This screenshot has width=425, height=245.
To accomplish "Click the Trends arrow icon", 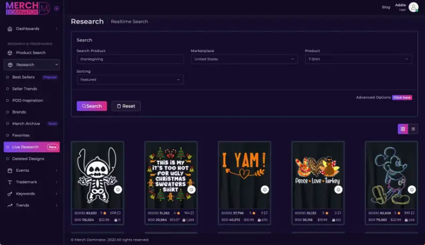I will click(10, 205).
